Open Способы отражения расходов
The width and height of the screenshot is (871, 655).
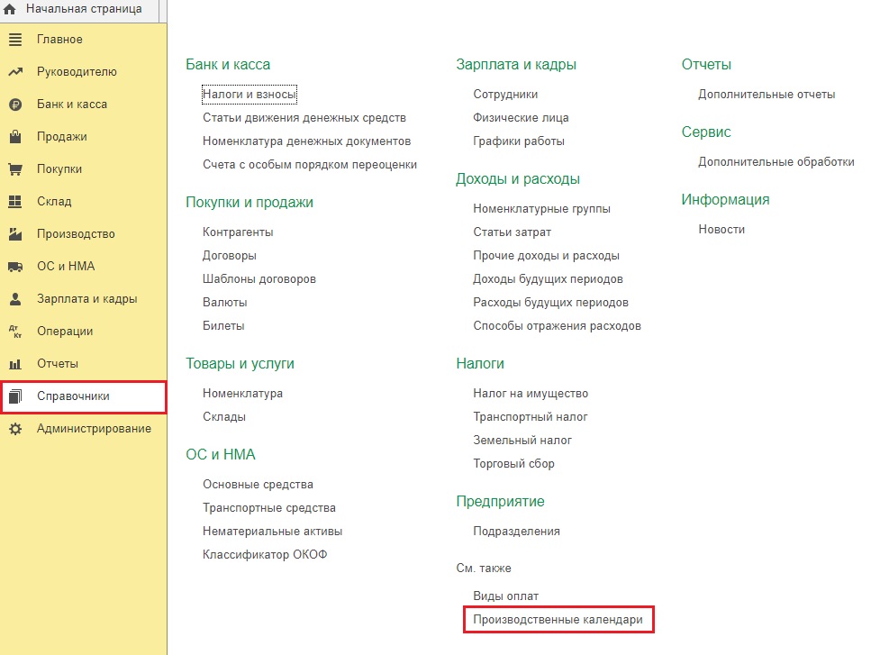pos(558,325)
